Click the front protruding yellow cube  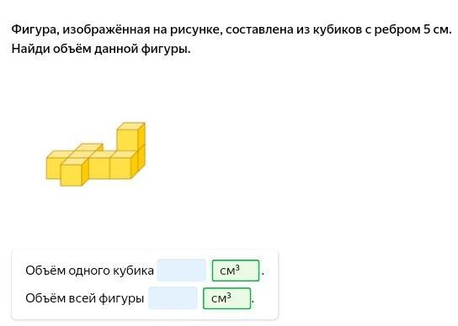pyautogui.click(x=74, y=172)
